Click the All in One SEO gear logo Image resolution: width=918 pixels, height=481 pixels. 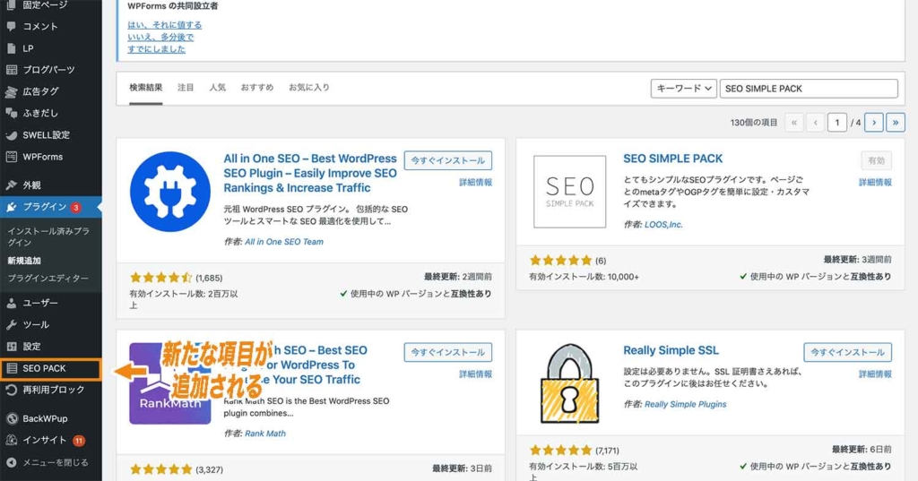(169, 192)
